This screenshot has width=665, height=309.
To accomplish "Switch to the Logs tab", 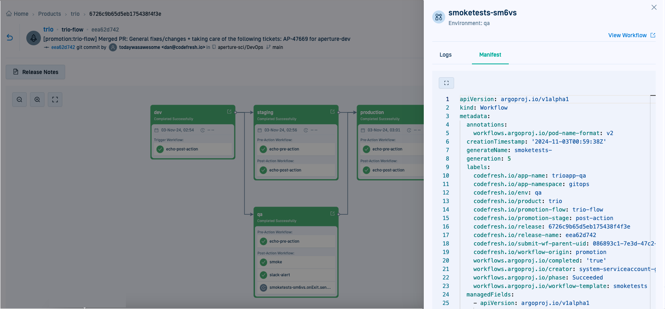I will (x=445, y=55).
